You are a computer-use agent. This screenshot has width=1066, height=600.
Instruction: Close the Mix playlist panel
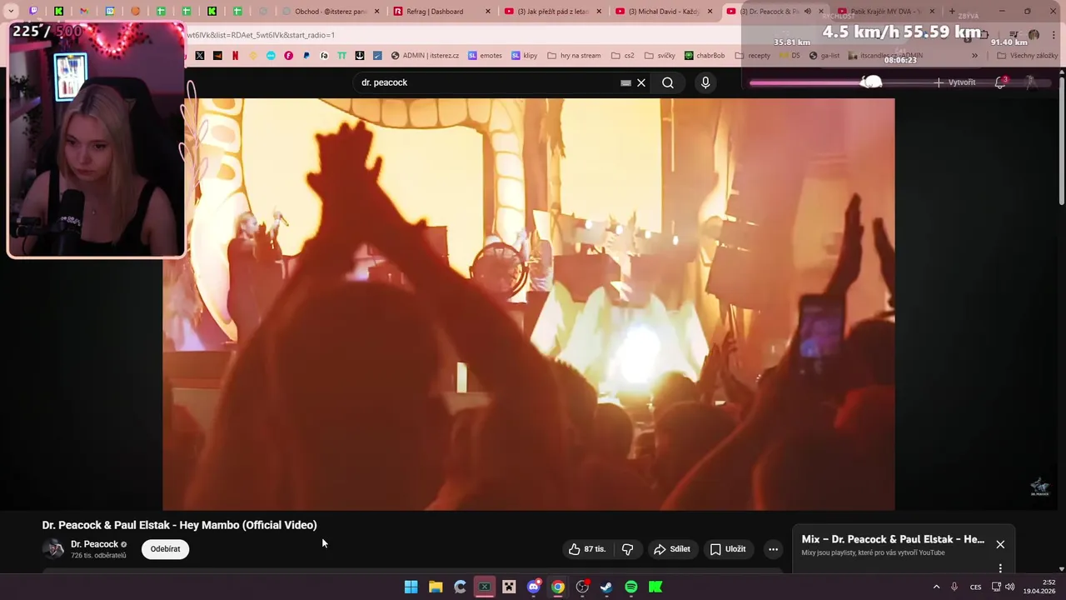click(1000, 544)
